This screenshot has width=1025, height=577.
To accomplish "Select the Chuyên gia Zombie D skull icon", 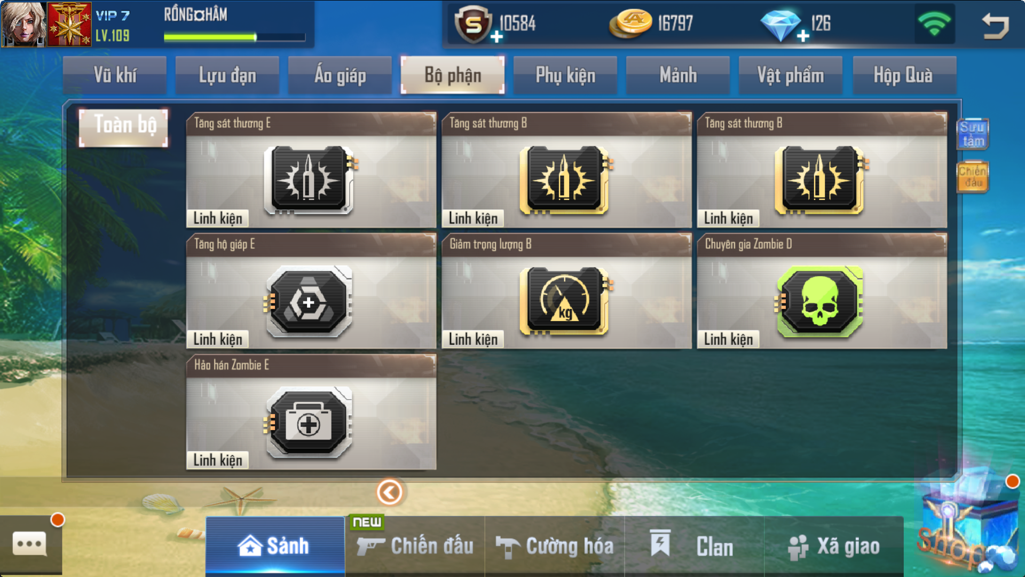I will click(819, 301).
